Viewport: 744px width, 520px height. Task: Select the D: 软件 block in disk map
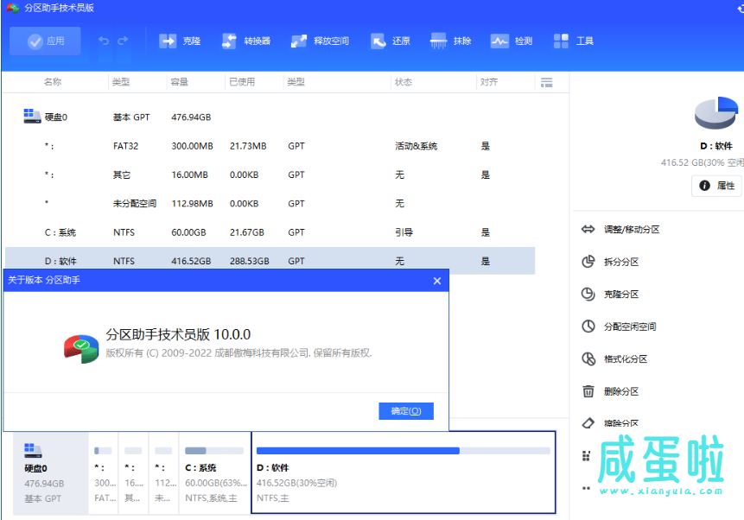click(x=404, y=472)
